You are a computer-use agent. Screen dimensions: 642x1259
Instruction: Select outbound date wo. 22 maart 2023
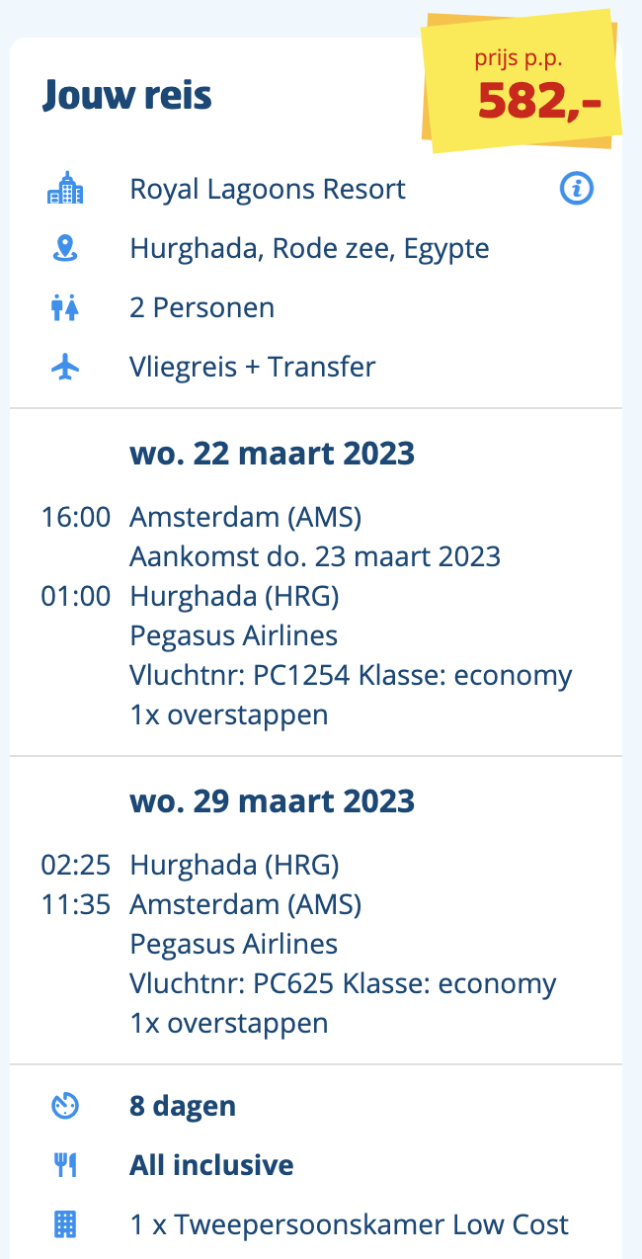[x=272, y=454]
